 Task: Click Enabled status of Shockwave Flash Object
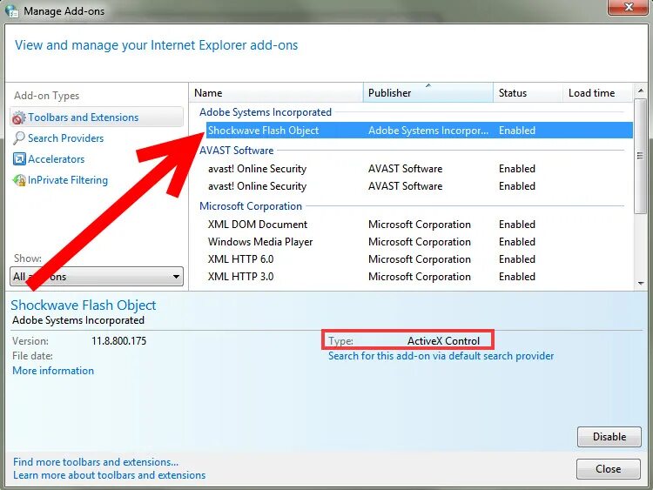click(517, 131)
